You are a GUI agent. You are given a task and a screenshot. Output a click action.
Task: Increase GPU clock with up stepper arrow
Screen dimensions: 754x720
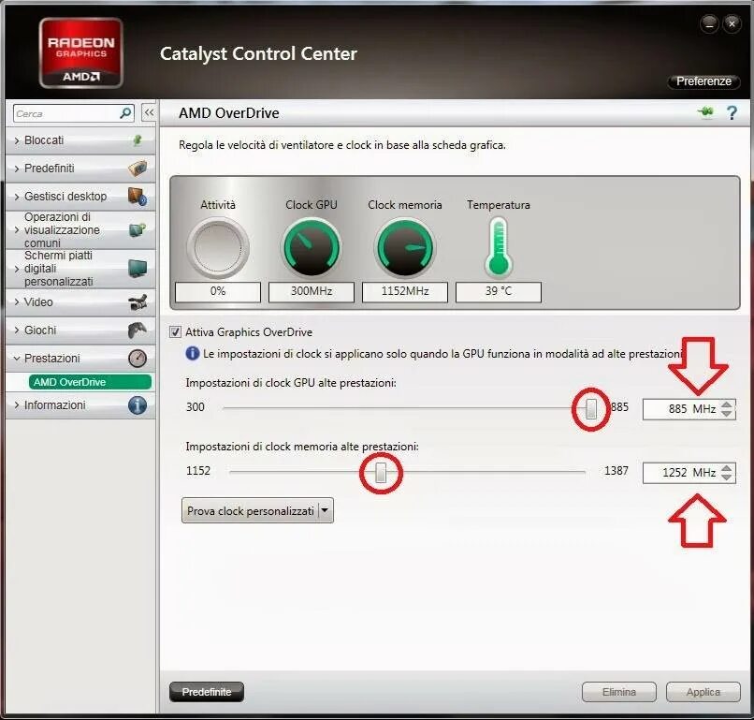click(x=727, y=404)
